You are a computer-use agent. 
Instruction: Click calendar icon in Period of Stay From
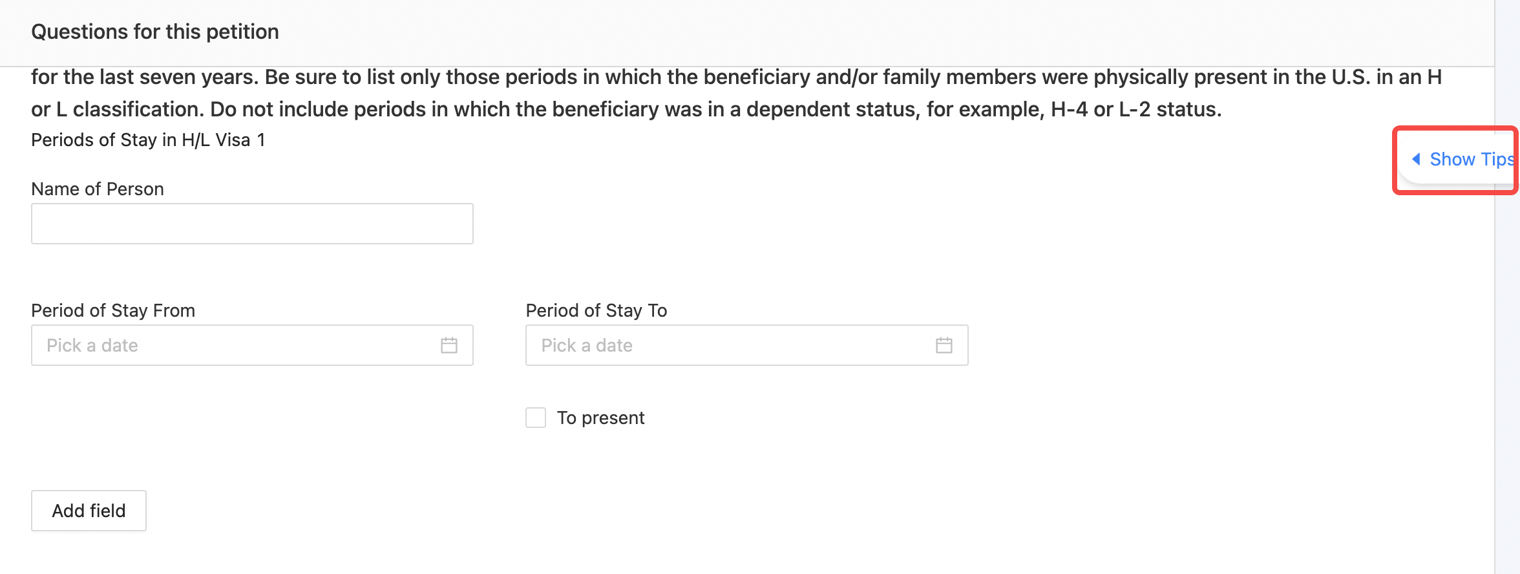pyautogui.click(x=449, y=345)
